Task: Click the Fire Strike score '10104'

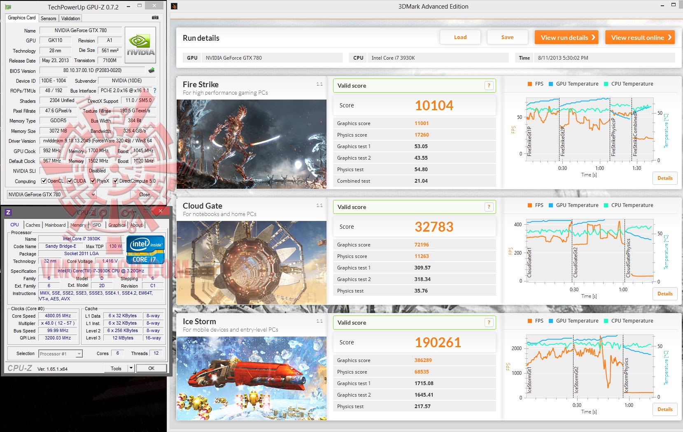Action: [434, 106]
